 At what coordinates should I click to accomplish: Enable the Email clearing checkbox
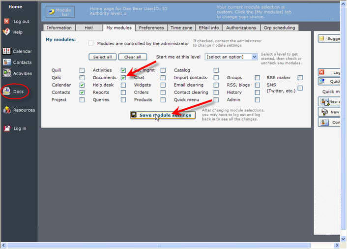pos(216,85)
